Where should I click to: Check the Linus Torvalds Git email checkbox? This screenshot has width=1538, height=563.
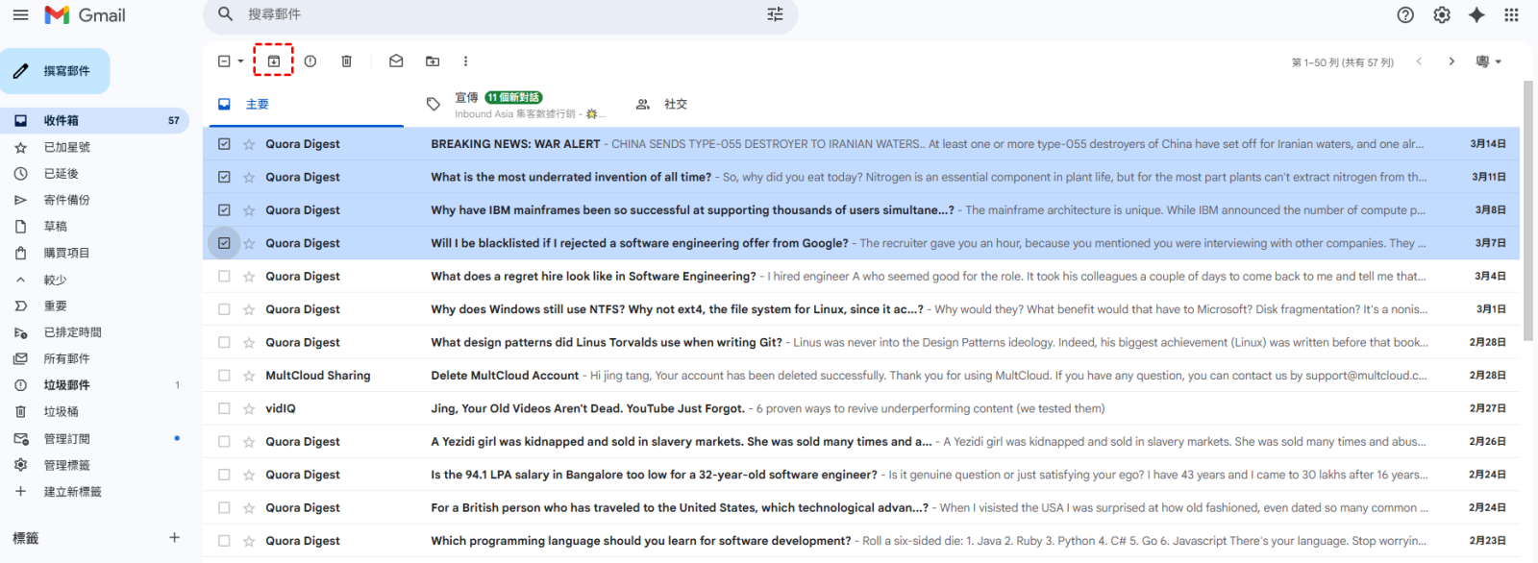point(224,342)
